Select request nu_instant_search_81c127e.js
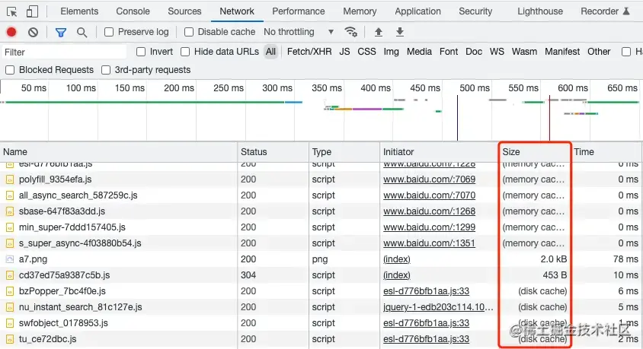This screenshot has width=643, height=349. (x=81, y=307)
